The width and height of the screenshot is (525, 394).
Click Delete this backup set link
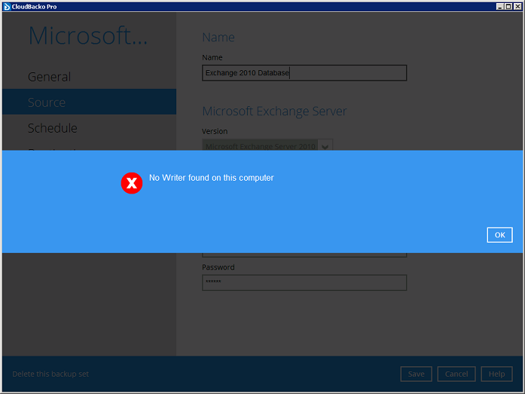click(50, 374)
